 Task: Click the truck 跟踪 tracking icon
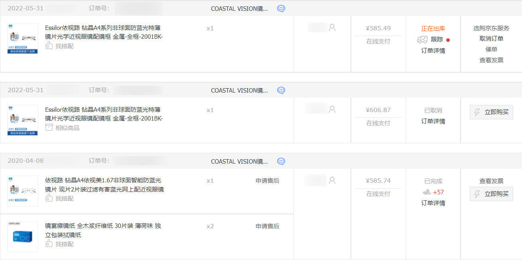(x=422, y=40)
